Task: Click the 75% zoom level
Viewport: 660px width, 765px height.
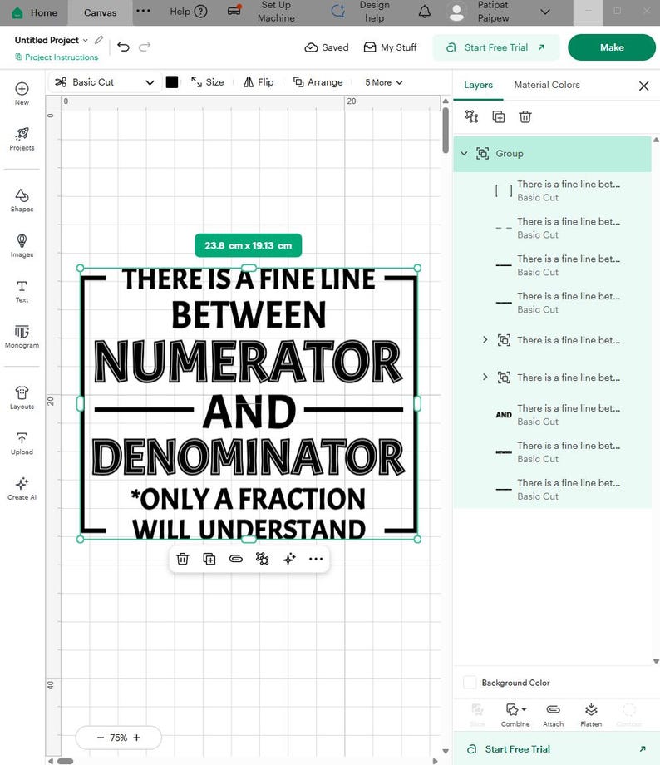Action: pos(119,738)
